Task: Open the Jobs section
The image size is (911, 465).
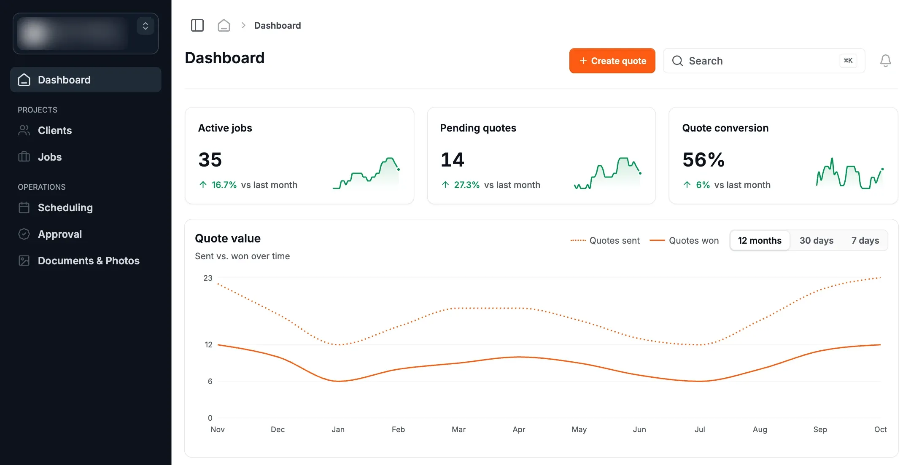Action: click(x=86, y=157)
